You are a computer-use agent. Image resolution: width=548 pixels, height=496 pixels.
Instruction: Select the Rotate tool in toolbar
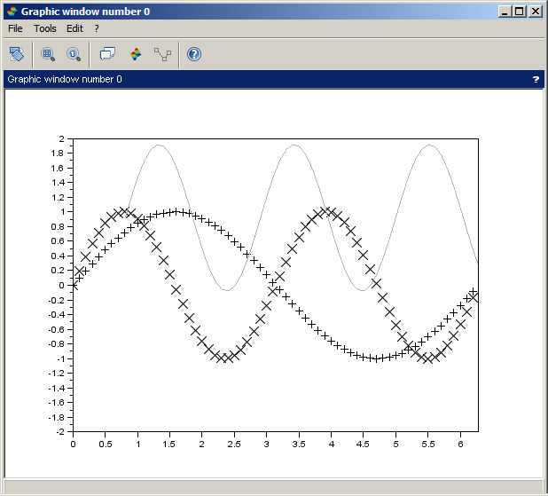[16, 54]
